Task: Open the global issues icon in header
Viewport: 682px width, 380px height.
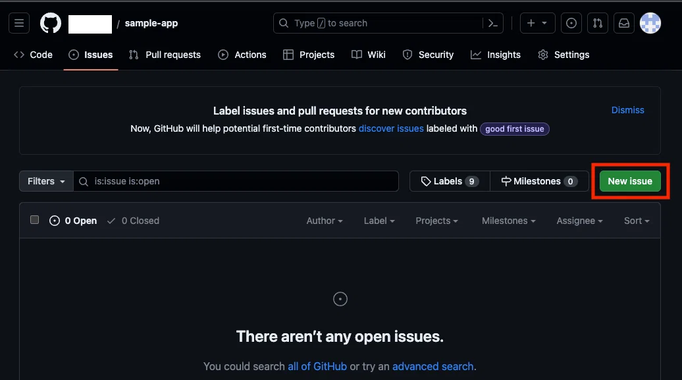Action: pos(571,23)
